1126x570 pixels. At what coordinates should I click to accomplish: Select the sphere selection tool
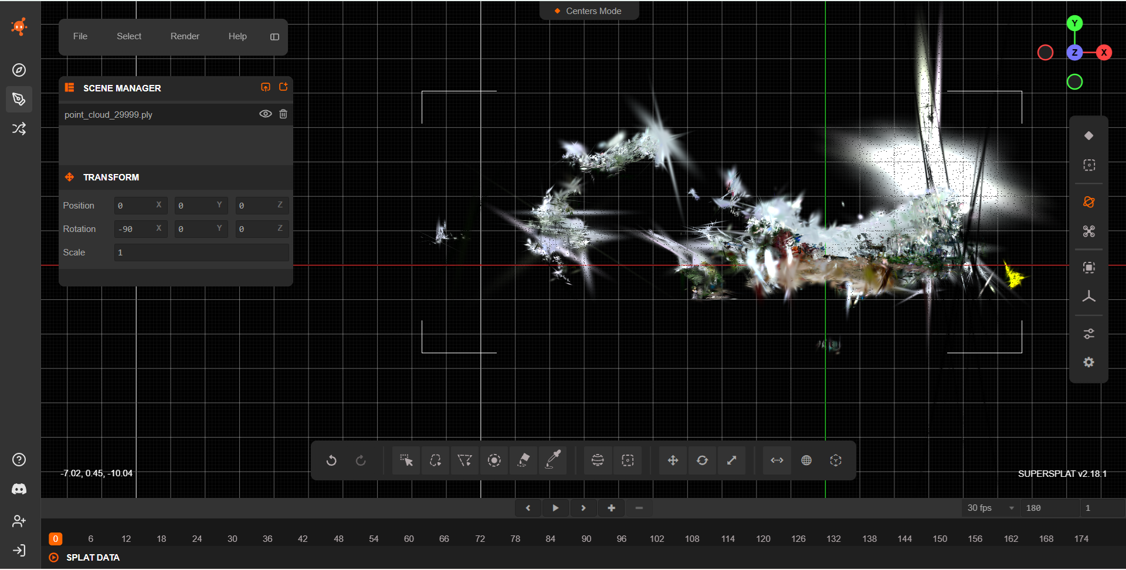pyautogui.click(x=598, y=460)
